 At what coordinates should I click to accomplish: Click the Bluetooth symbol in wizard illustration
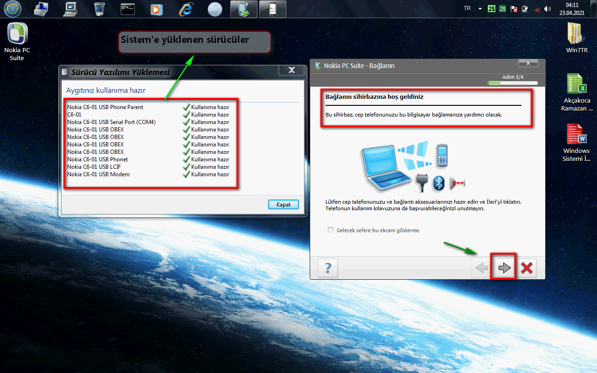coord(438,183)
